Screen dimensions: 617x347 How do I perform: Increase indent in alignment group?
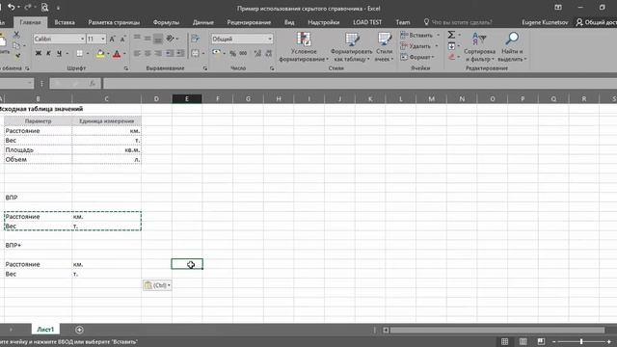pos(180,53)
